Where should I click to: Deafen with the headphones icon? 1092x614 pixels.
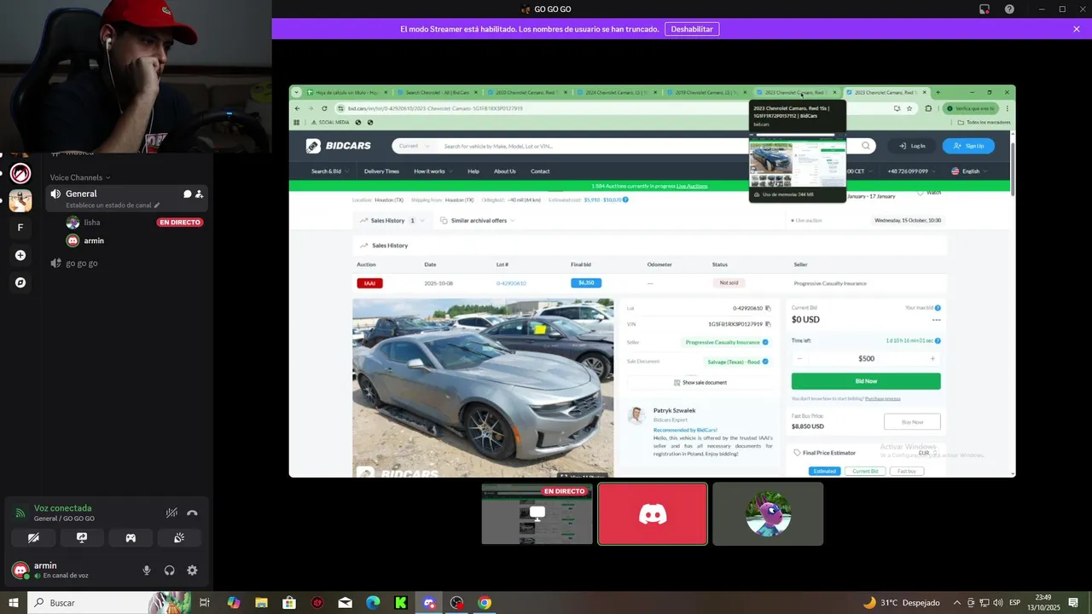coord(169,571)
